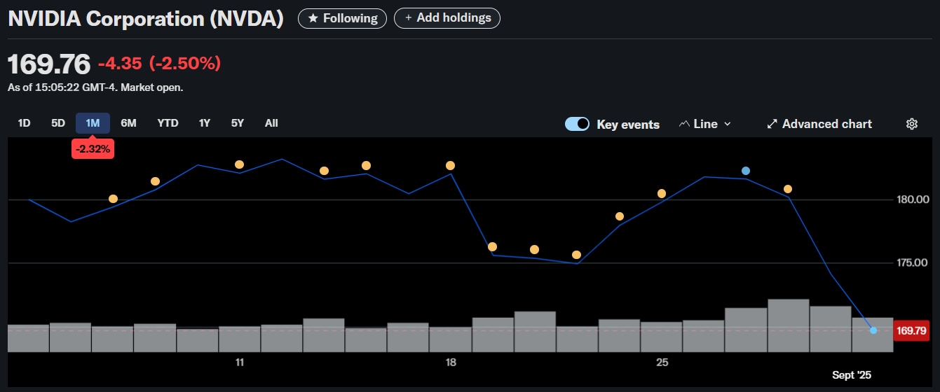Select the 5Y time range tab
This screenshot has height=392, width=940.
[238, 123]
